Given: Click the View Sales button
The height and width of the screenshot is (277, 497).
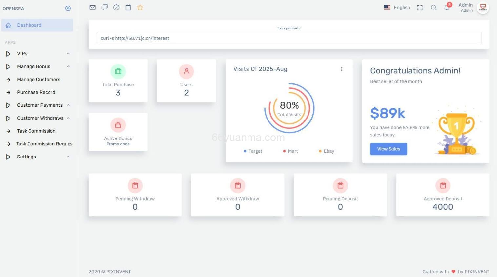Looking at the screenshot, I should coord(388,149).
